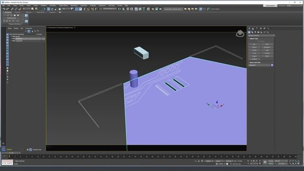Choose the Lights category icon

[255, 32]
